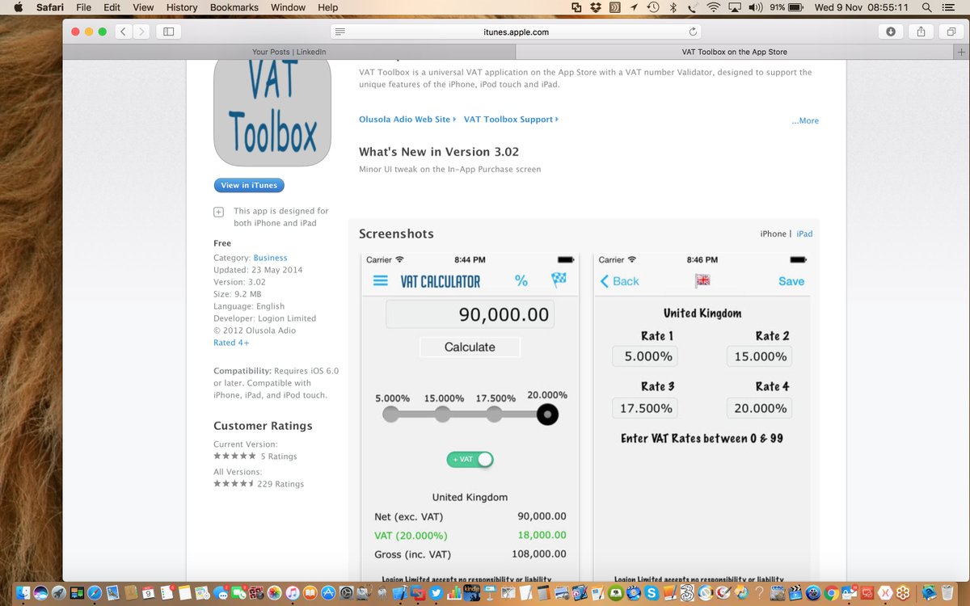Click the hamburger menu icon in VAT Calculator screenshot
Image resolution: width=970 pixels, height=606 pixels.
(x=380, y=280)
